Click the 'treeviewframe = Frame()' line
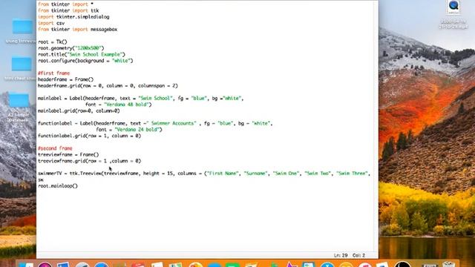Screen dimensions: 475x267 68,154
